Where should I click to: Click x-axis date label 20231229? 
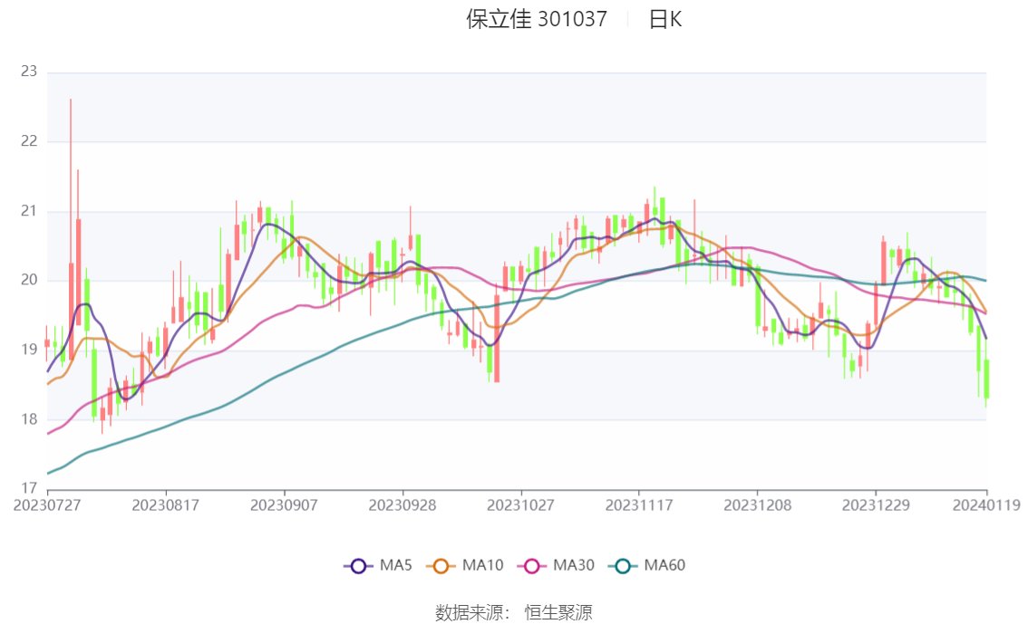[876, 505]
